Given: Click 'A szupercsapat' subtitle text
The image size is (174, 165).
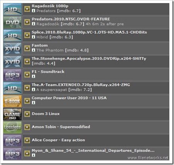Looking at the screenshot, I should click(x=52, y=90).
